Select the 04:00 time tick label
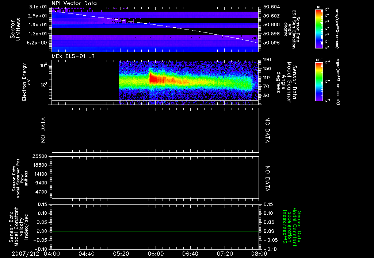This screenshot has height=258, width=374. coord(52,254)
